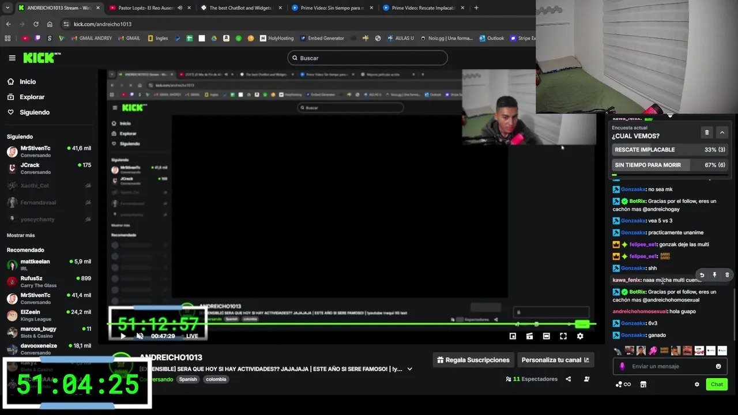Toggle theater mode in the video player
This screenshot has height=415, width=738.
[x=546, y=336]
